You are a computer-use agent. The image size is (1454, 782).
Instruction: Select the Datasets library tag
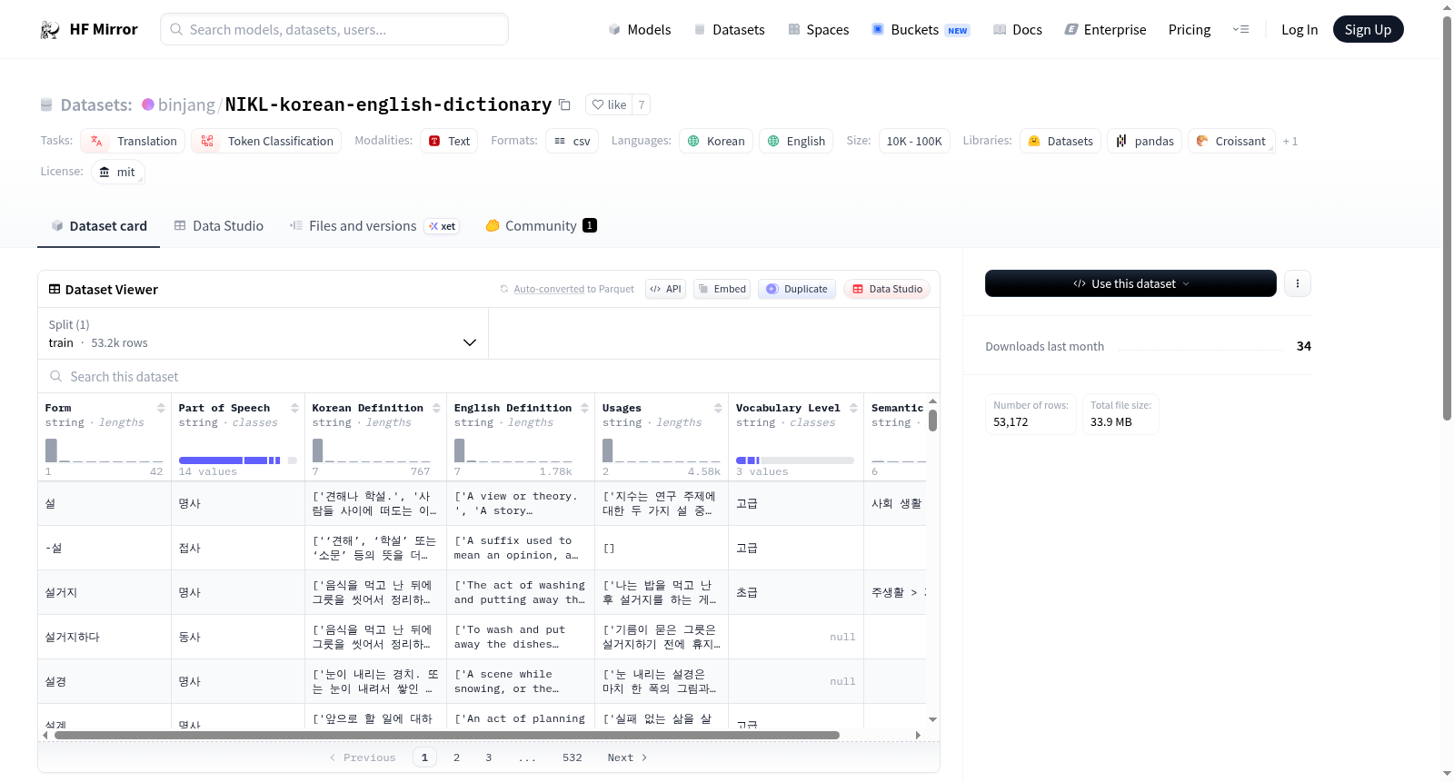[x=1061, y=141]
